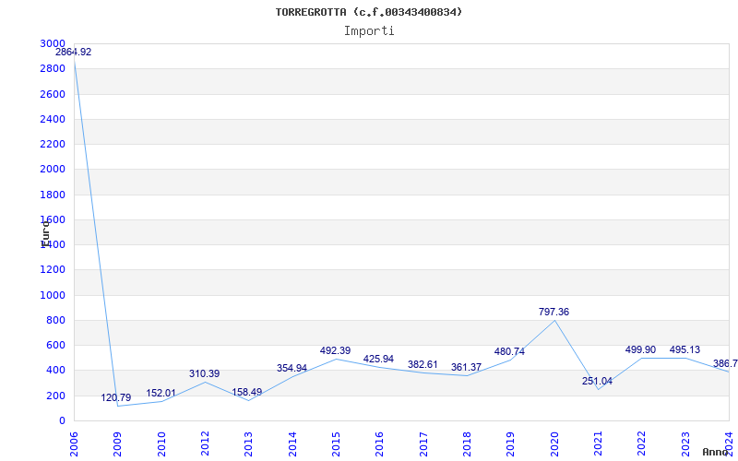Click the 158.49 data label

click(246, 393)
